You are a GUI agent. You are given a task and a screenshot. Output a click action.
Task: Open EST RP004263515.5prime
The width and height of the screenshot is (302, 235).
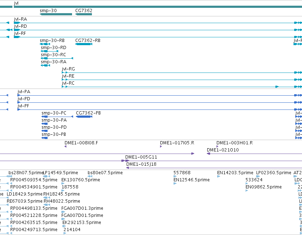34,223
